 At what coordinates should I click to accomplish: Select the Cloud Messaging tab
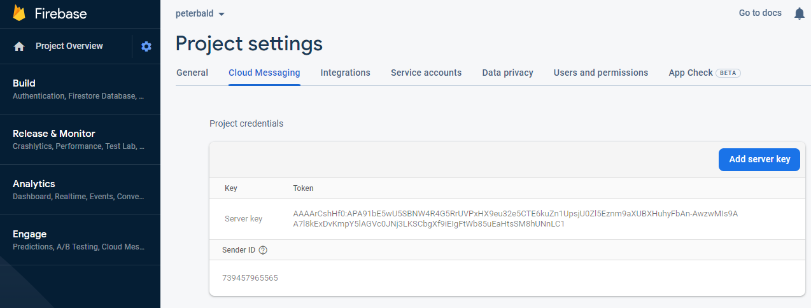point(264,73)
